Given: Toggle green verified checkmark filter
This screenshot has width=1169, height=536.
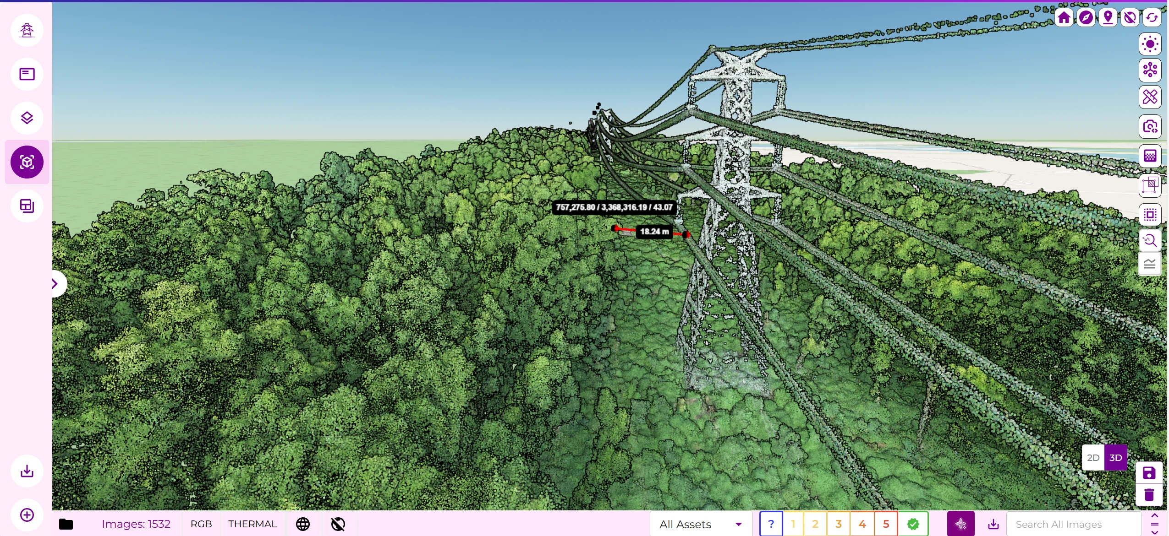Looking at the screenshot, I should (913, 524).
